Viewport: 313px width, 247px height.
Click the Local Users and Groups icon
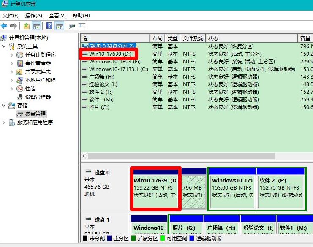19,80
